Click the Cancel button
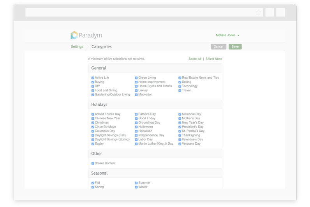 pyautogui.click(x=218, y=46)
